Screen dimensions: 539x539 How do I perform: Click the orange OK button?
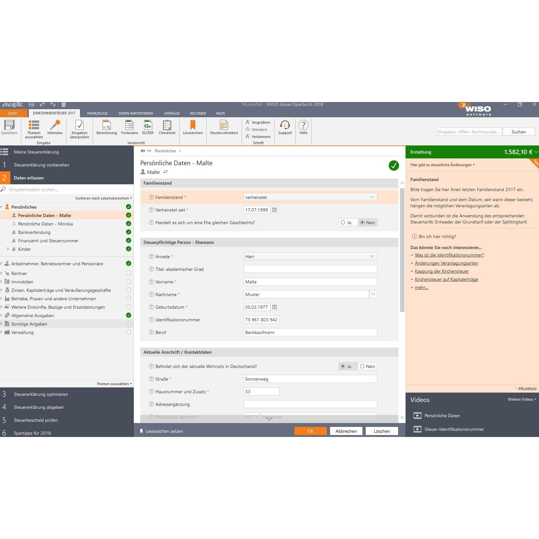310,431
